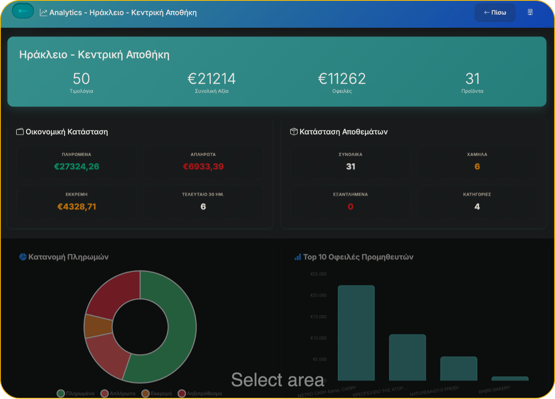Viewport: 555px width, 399px height.
Task: Click the building icon in the header
Action: tap(530, 12)
